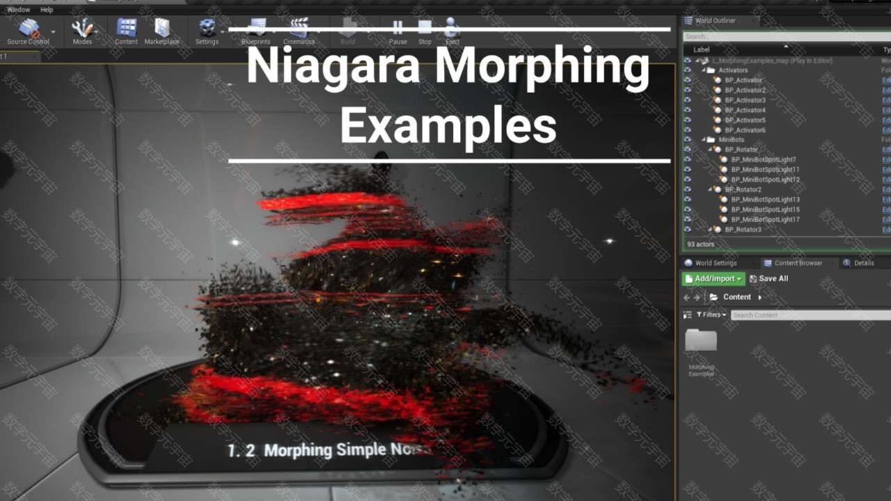
Task: Click the Add/Import button
Action: [713, 278]
